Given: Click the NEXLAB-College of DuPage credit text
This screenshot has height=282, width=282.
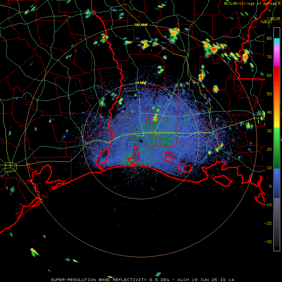Looking at the screenshot, I should click(250, 3).
